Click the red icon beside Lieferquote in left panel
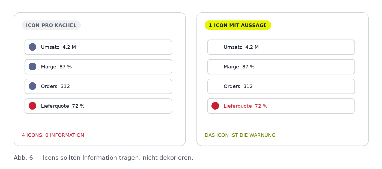The height and width of the screenshot is (169, 382). (32, 106)
